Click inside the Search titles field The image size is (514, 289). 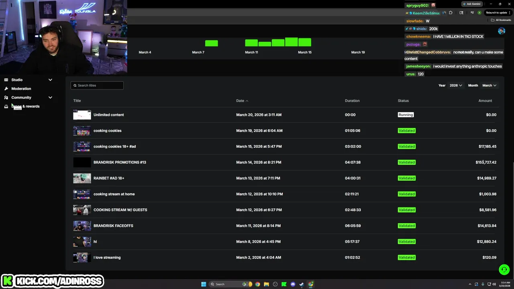pos(97,85)
